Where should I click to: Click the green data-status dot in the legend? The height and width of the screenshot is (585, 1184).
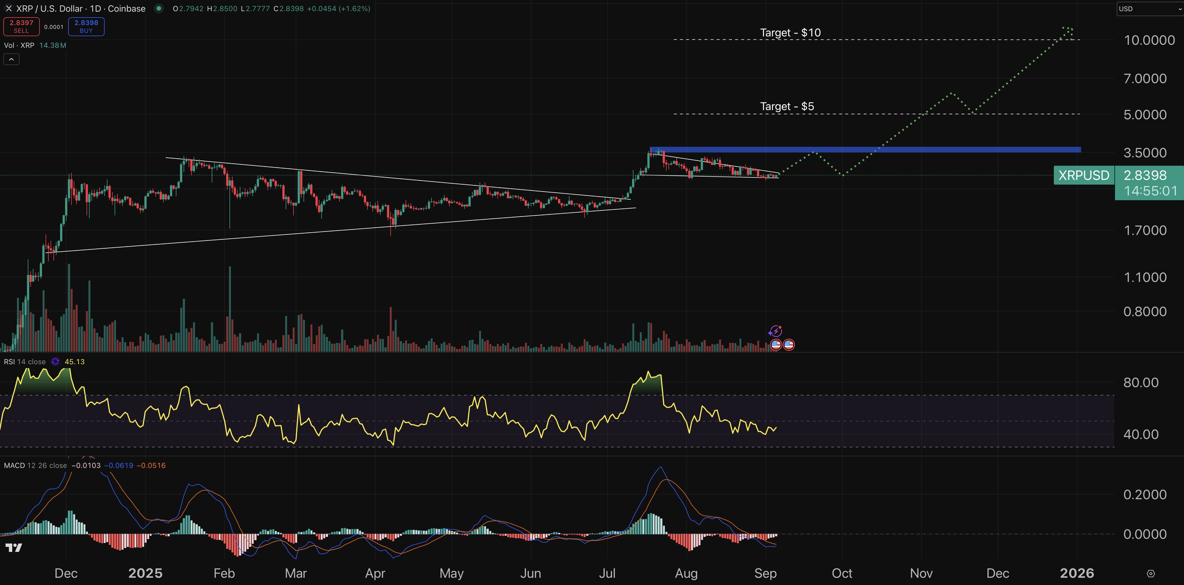coord(159,8)
